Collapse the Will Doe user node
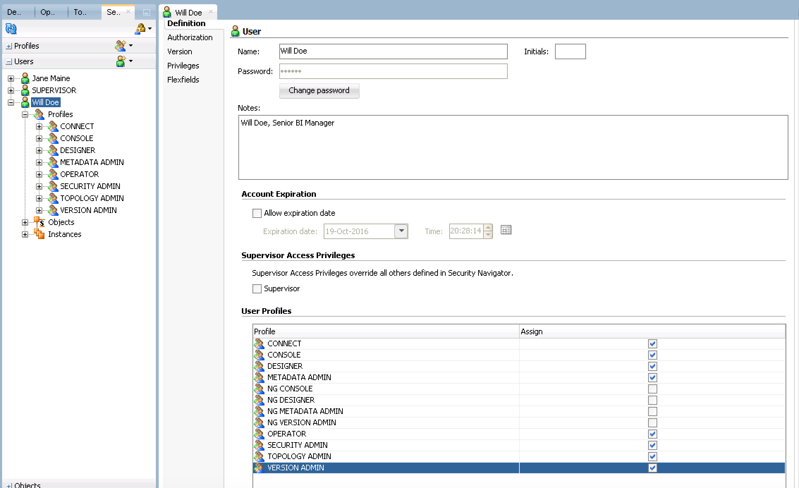 coord(11,103)
